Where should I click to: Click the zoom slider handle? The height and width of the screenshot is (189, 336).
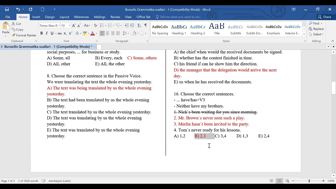tap(309, 181)
